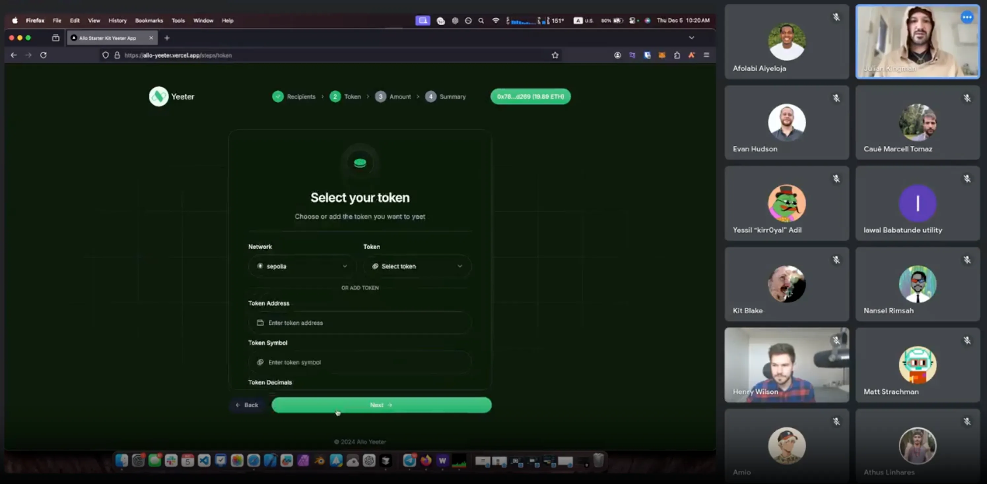Click Kit Blake's participant tile

tap(787, 284)
